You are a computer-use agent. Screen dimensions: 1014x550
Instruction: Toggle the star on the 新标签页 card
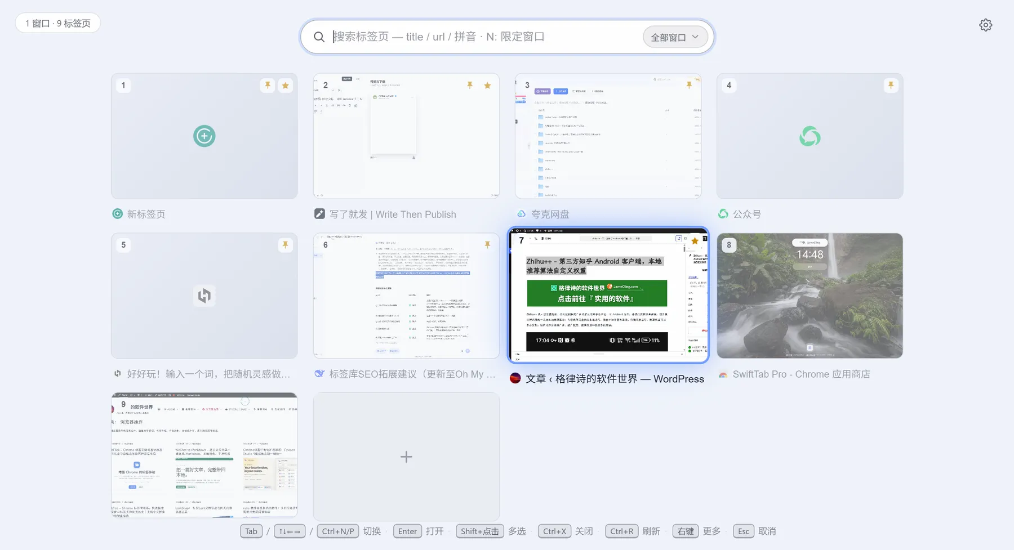click(x=286, y=86)
